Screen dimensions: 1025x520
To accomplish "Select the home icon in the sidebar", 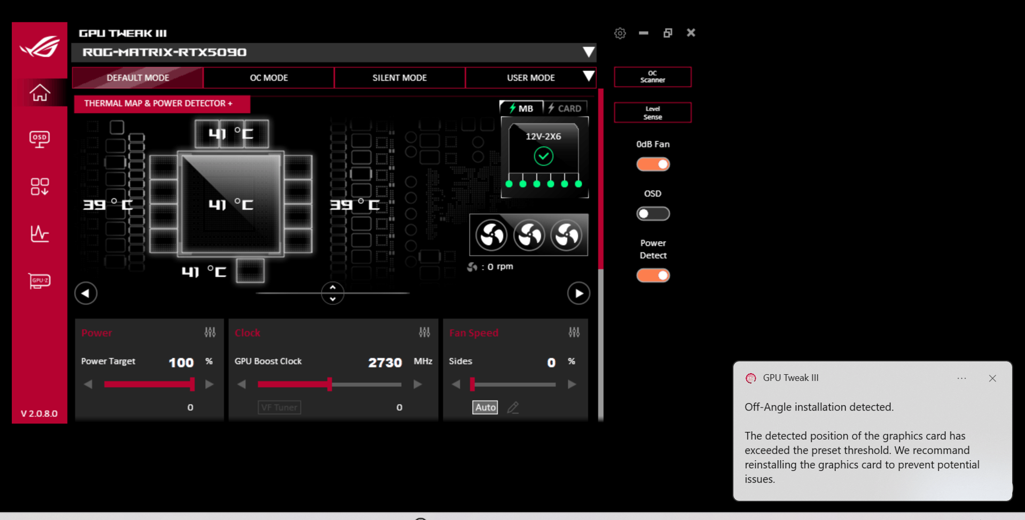I will (39, 92).
